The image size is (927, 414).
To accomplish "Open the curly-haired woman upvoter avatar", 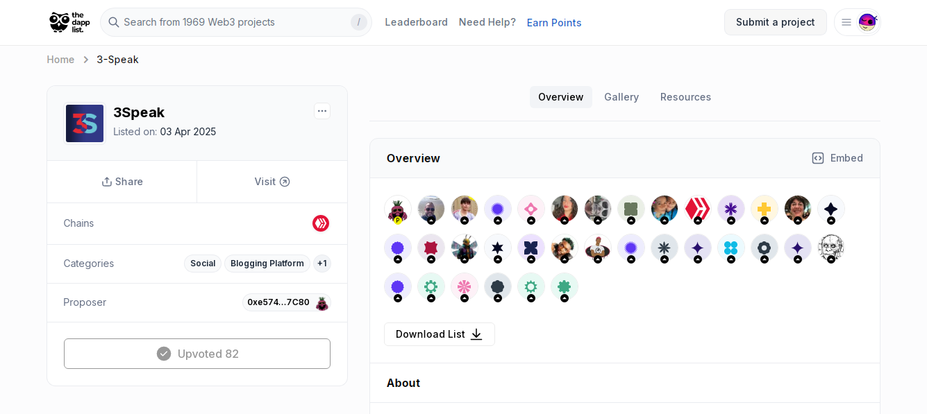I will pos(565,209).
